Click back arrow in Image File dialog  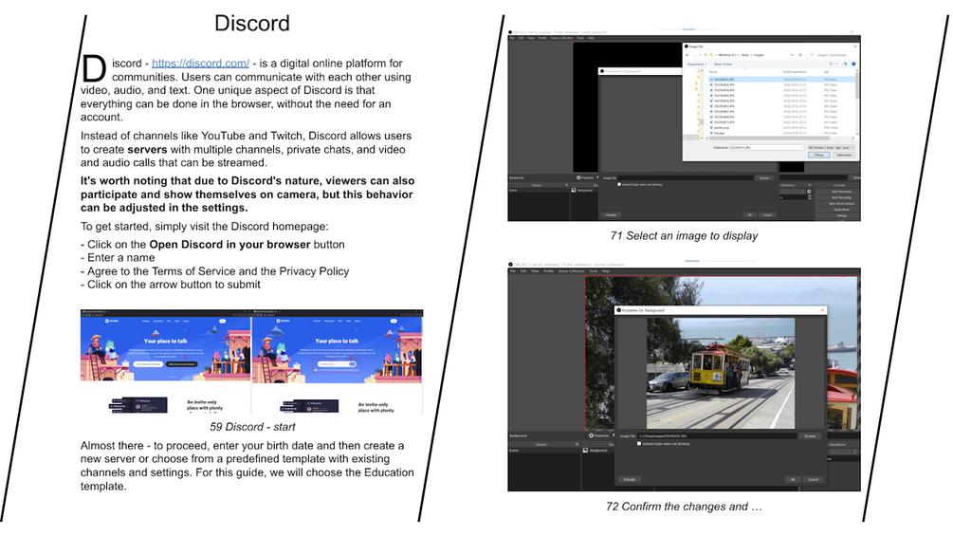(687, 55)
